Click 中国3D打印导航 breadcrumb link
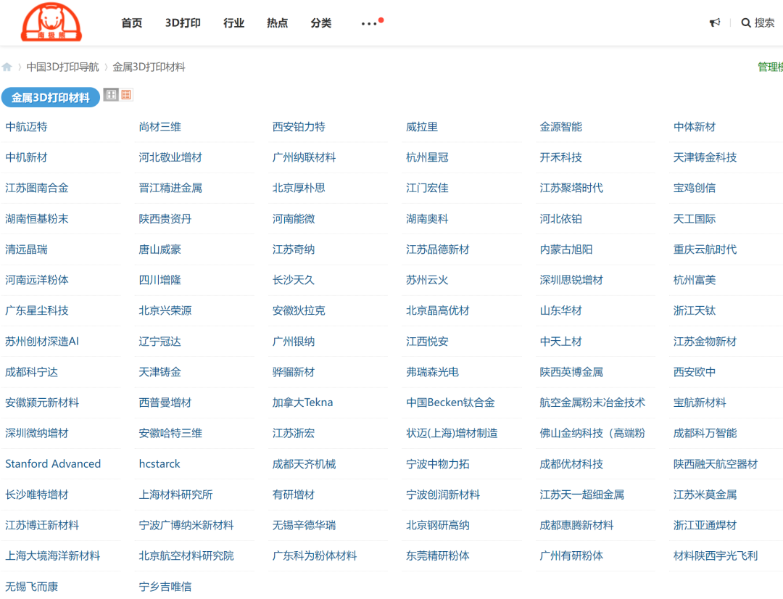783x599 pixels. coord(62,67)
